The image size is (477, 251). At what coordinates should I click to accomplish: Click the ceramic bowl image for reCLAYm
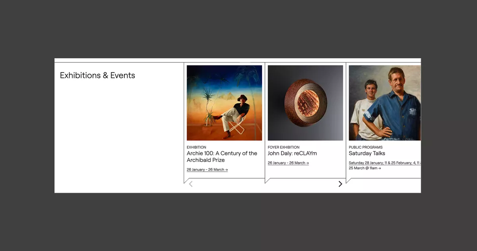305,102
